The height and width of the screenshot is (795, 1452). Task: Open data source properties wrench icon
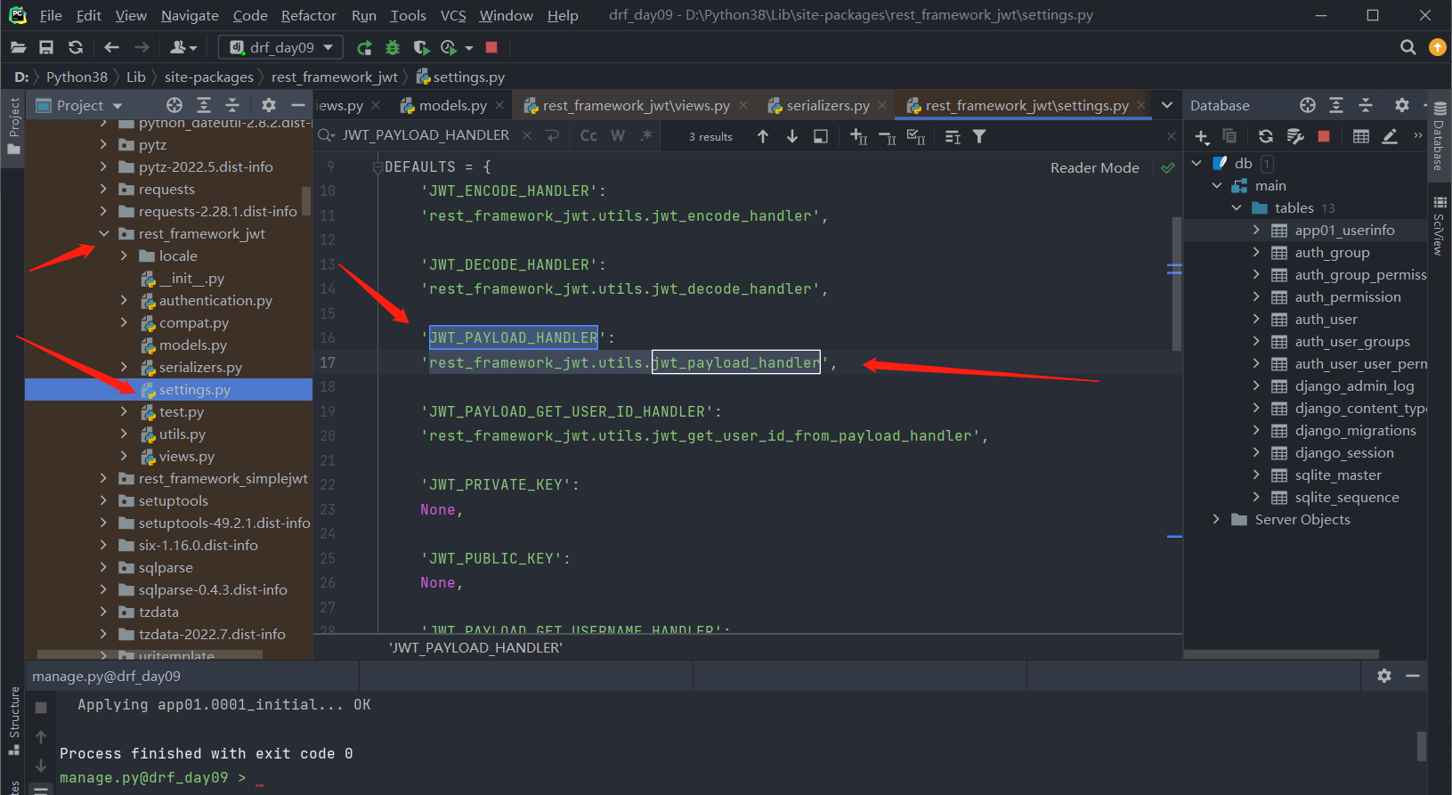pyautogui.click(x=1295, y=136)
